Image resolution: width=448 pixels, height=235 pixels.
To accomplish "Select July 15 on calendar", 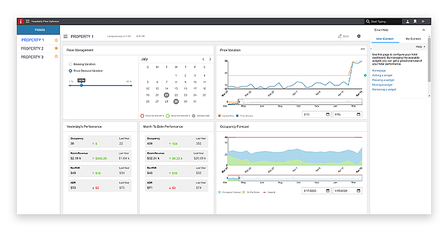I will pos(176,89).
